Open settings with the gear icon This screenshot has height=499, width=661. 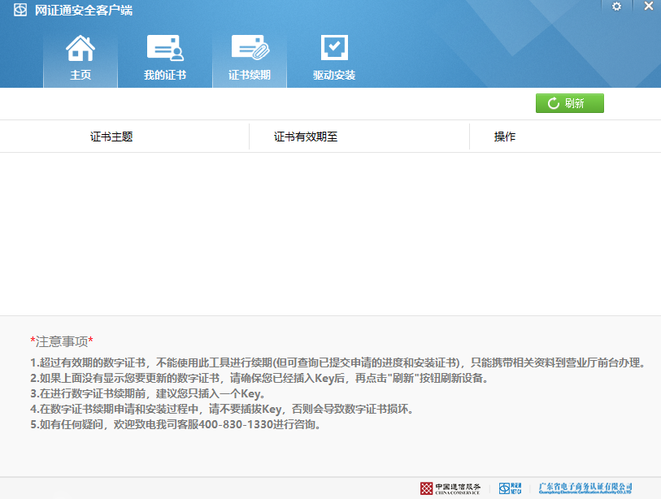616,7
